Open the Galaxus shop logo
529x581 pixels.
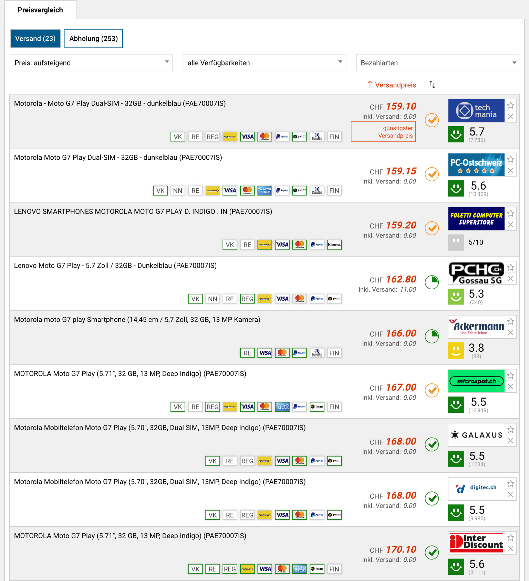pyautogui.click(x=476, y=435)
